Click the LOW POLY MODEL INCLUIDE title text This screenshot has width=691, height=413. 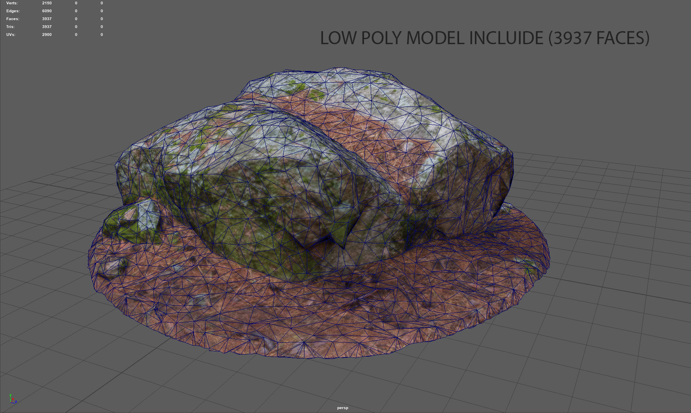tap(432, 38)
